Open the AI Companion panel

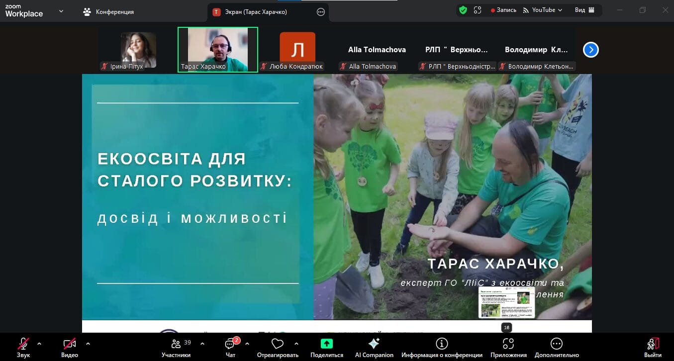(374, 344)
